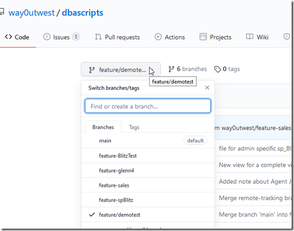Screen dimensions: 294x231
Task: Select the checked feature/demotest branch
Action: 148,215
